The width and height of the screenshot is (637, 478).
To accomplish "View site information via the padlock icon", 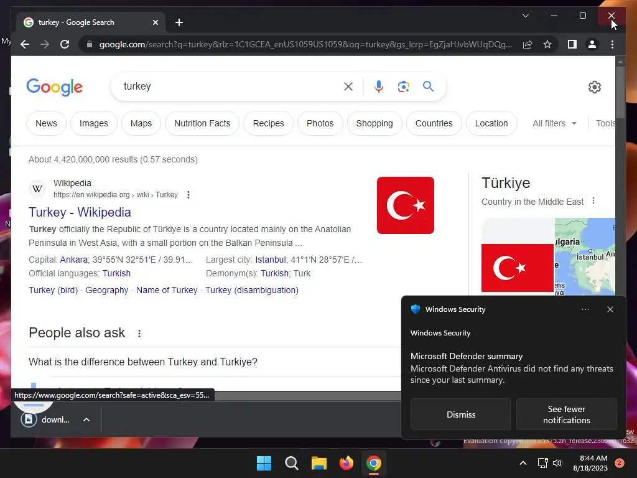I will (90, 44).
